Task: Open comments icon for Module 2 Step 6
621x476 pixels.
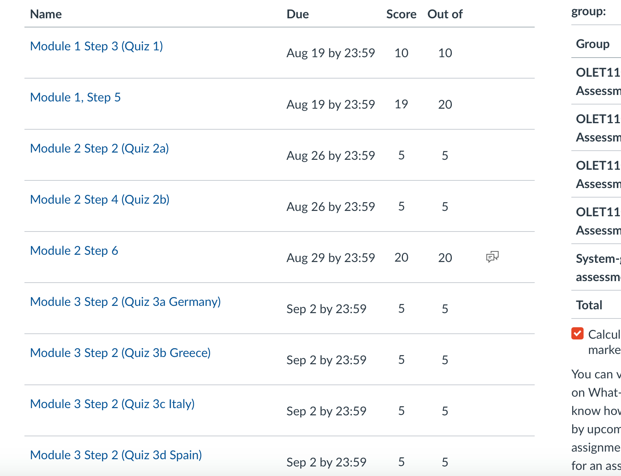Action: click(x=492, y=257)
